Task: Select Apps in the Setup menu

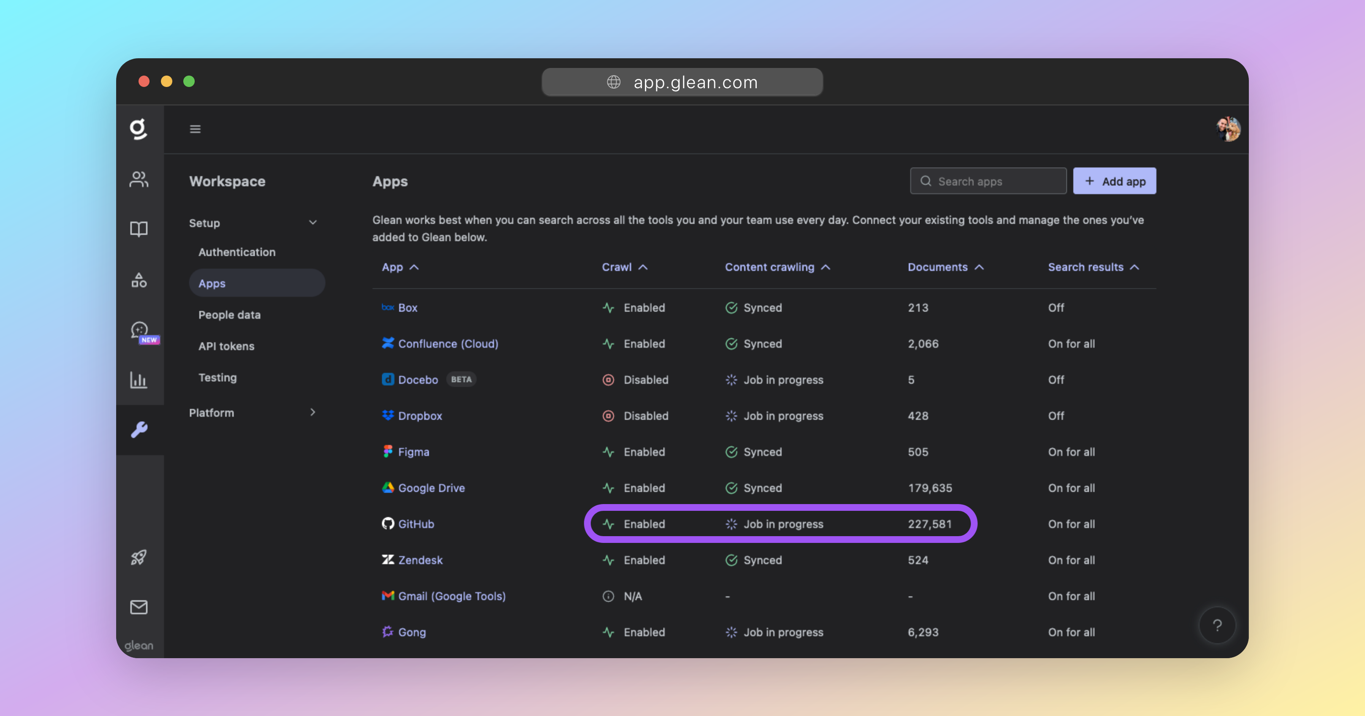Action: coord(212,283)
